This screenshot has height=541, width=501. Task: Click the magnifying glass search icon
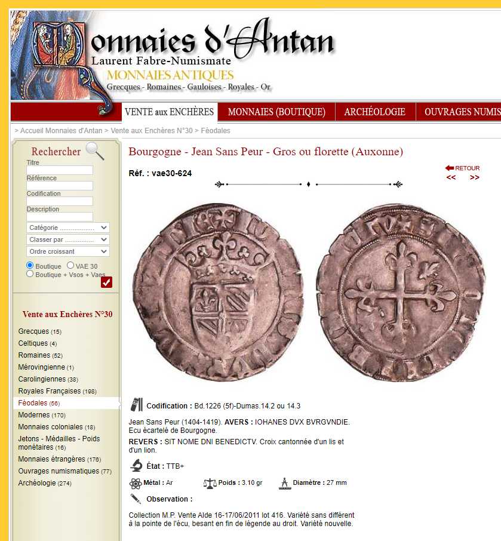95,151
